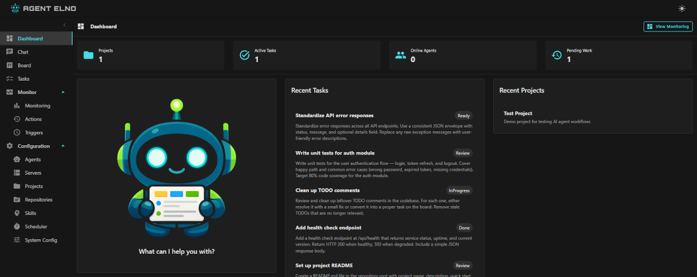697x277 pixels.
Task: Click the Active Tasks summary card
Action: pos(306,55)
